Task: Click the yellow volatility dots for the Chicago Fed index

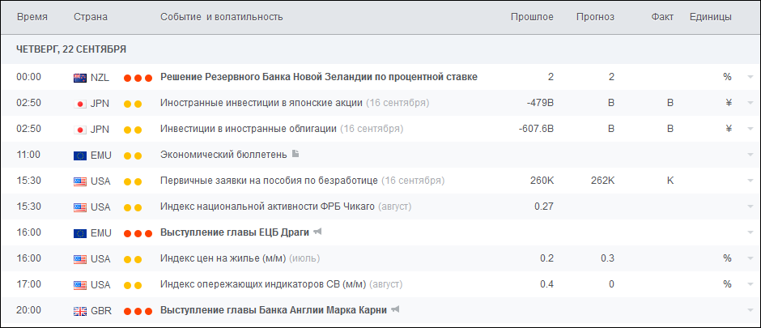Action: tap(133, 207)
